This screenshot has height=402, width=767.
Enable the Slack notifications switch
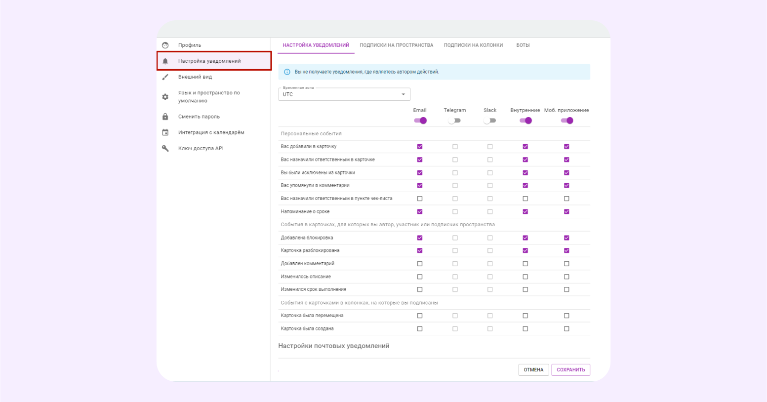coord(489,121)
